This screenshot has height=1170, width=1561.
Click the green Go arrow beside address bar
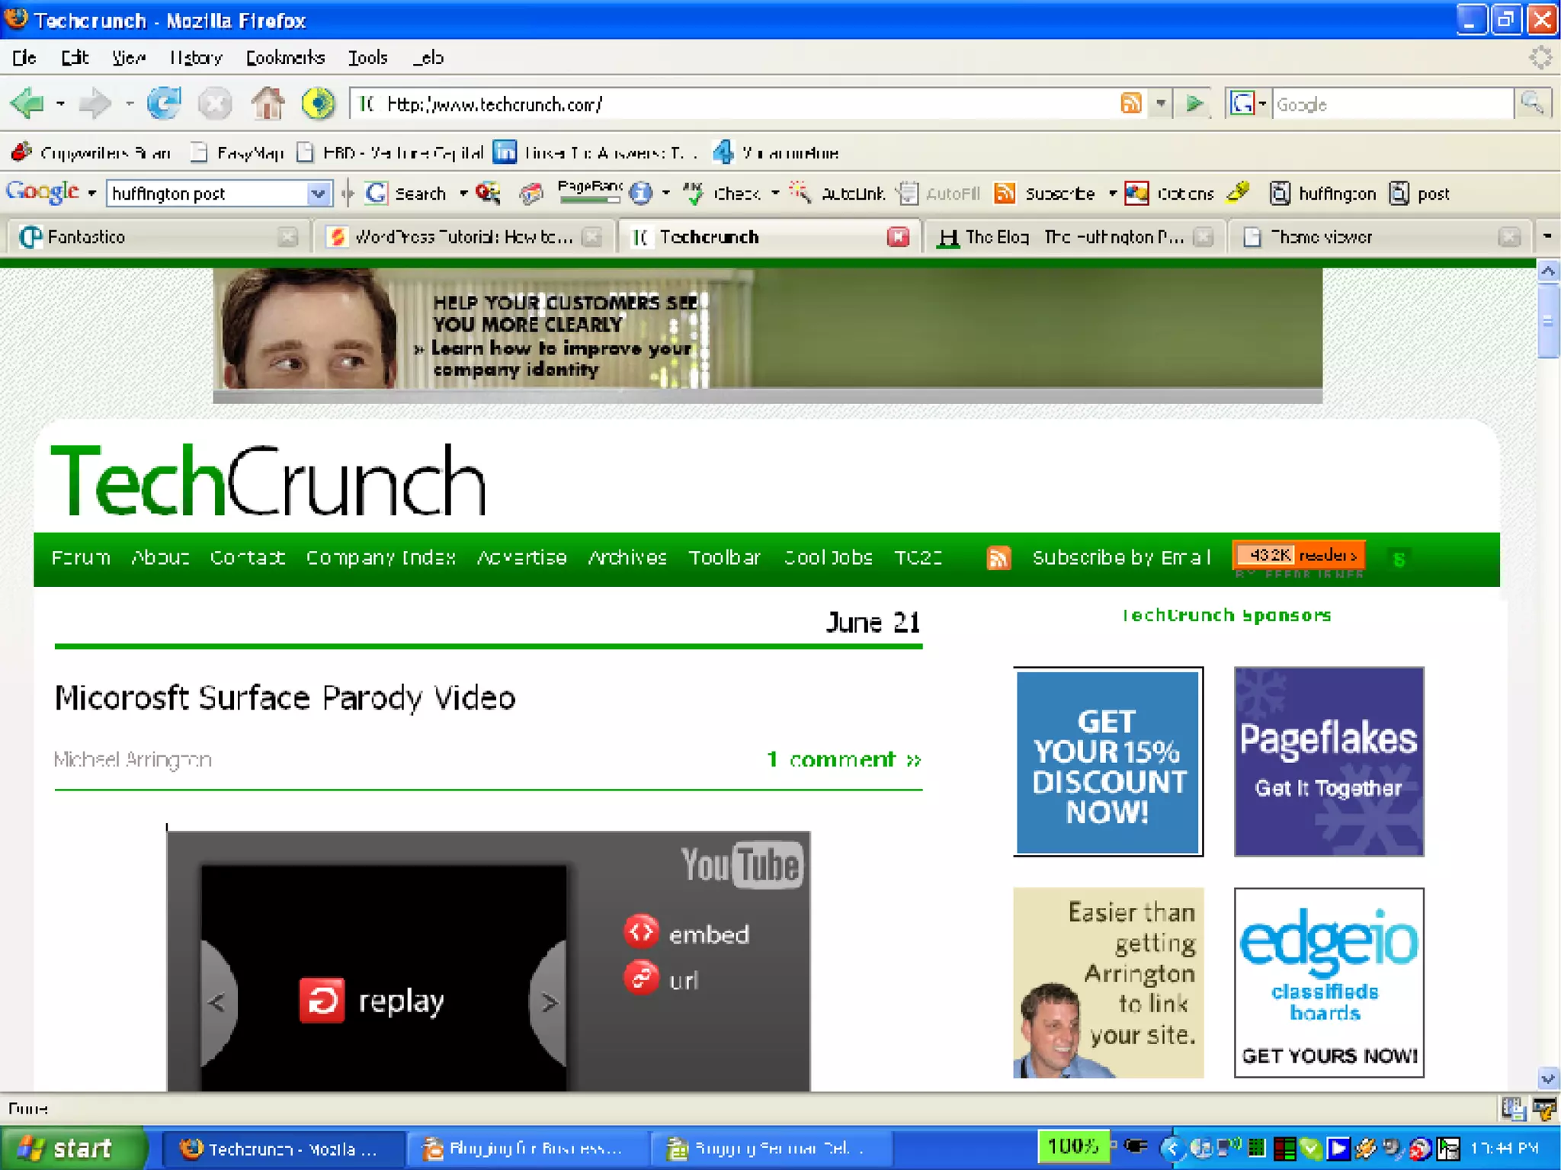coord(1194,104)
